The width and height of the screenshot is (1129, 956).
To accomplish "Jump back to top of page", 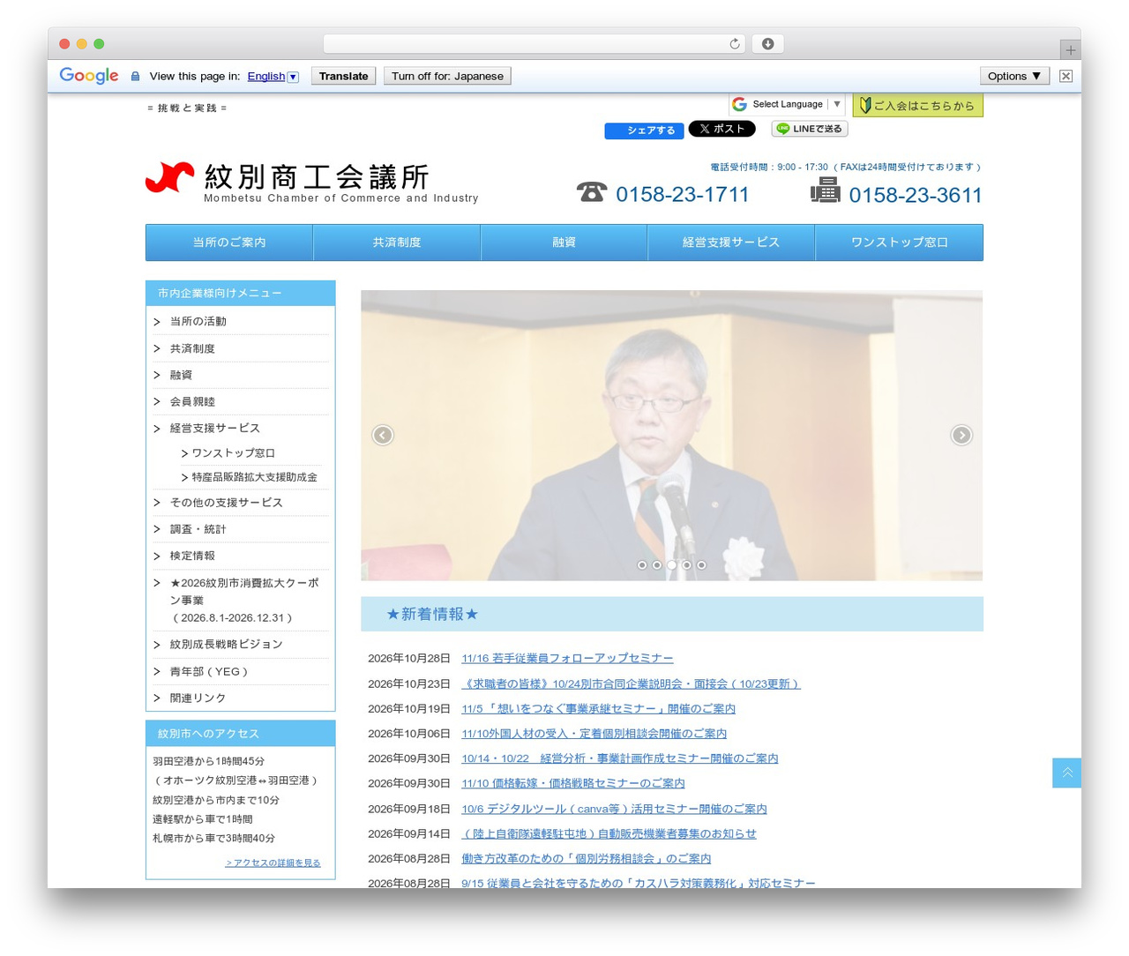I will pos(1066,773).
